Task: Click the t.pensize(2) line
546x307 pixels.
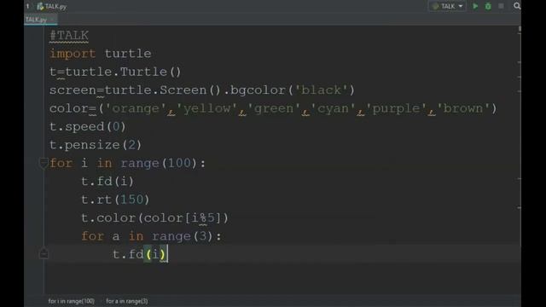Action: (96, 145)
